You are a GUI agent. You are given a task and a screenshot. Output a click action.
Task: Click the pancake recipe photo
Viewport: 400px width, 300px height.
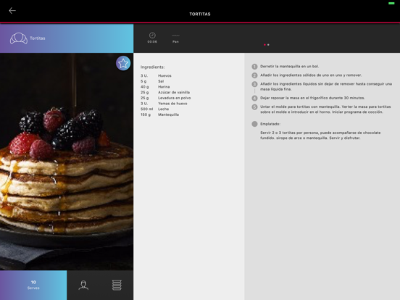67,162
